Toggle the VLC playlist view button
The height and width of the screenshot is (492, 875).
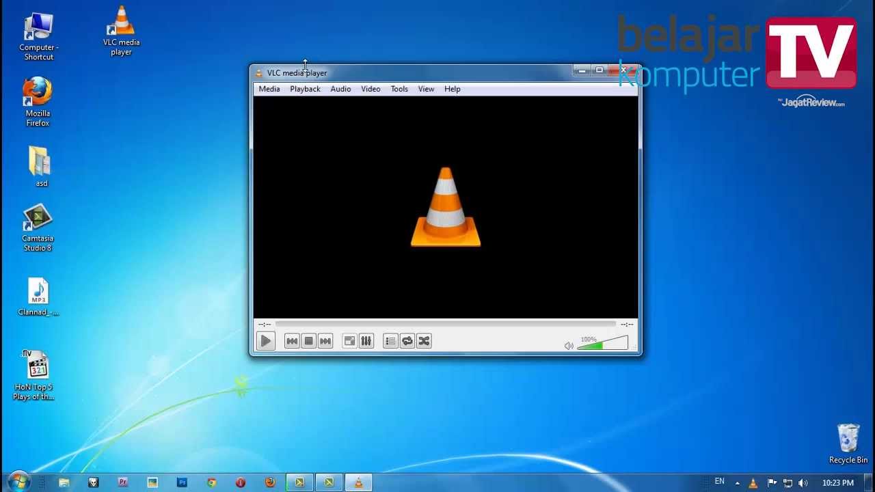[390, 341]
